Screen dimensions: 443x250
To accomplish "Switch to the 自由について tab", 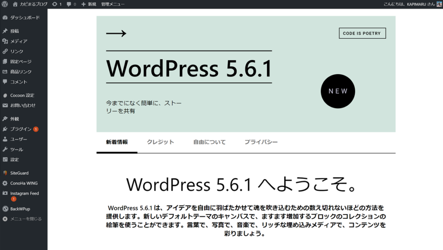I will point(209,142).
